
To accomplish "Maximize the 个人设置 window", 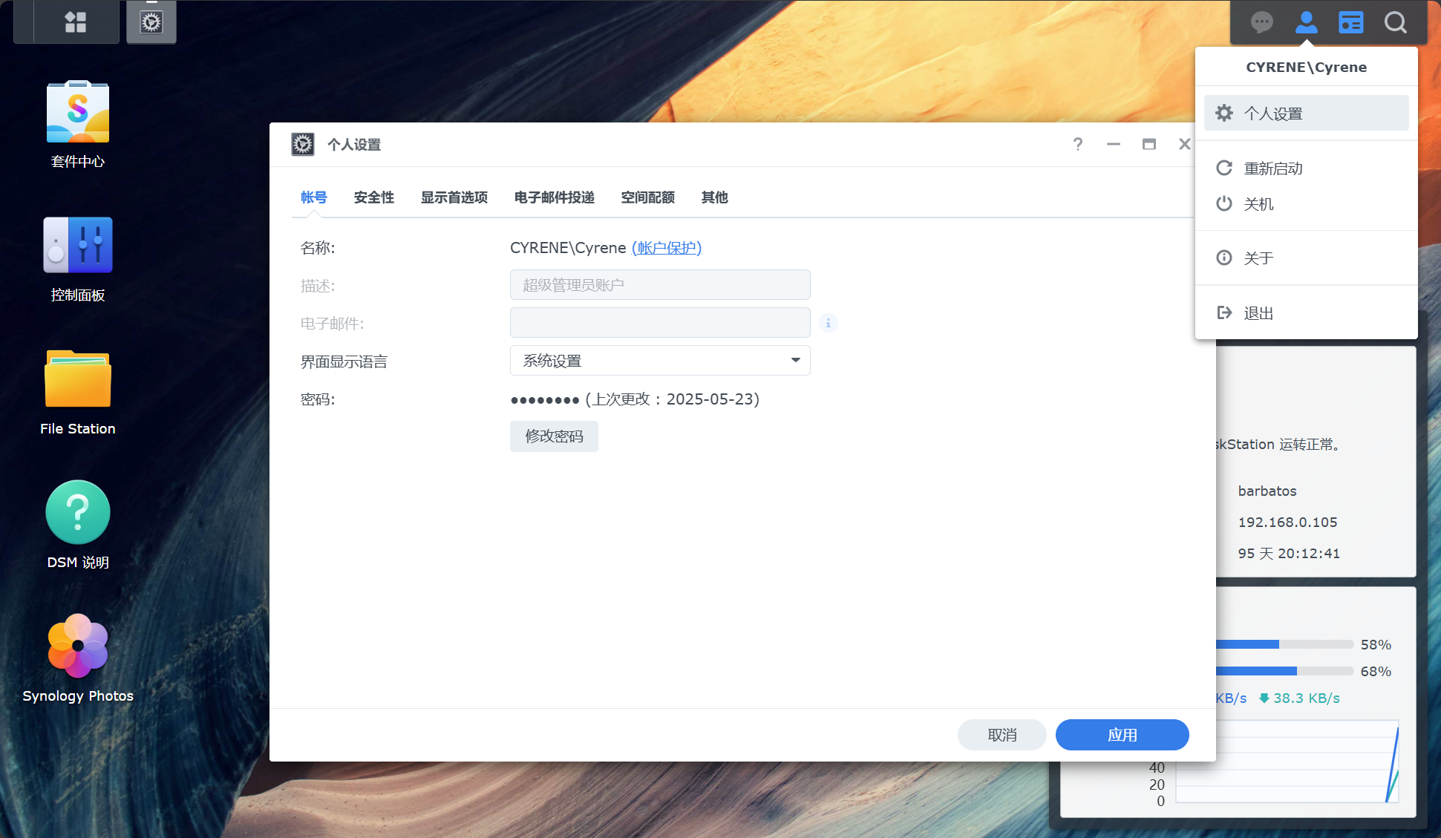I will [x=1149, y=144].
